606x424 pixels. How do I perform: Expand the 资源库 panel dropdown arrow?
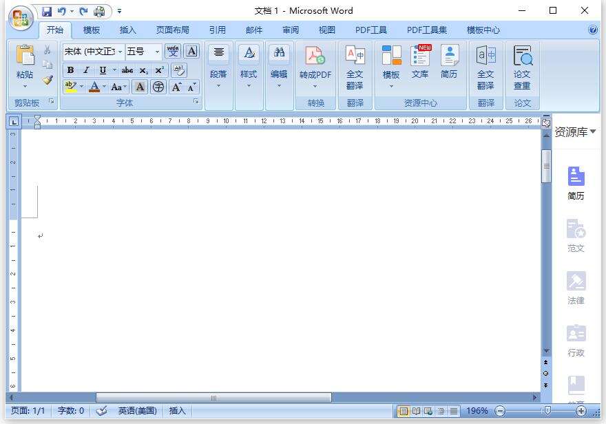click(x=593, y=131)
